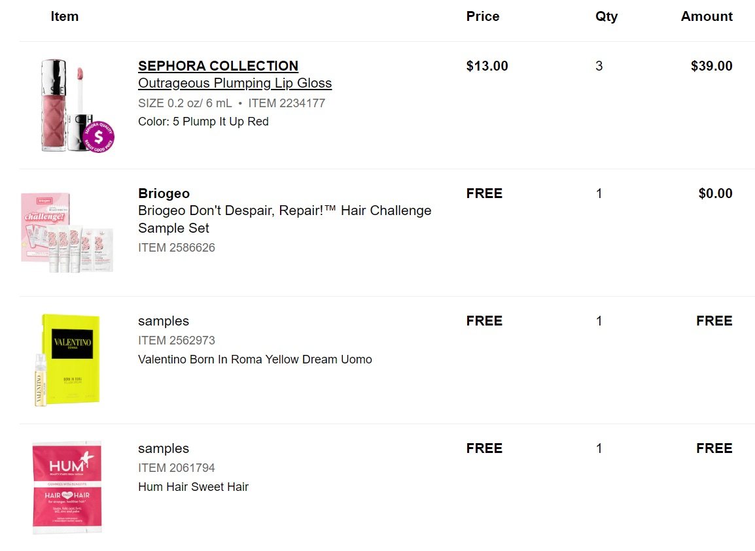Open the SEPHORA COLLECTION brand link
755x551 pixels.
click(218, 66)
